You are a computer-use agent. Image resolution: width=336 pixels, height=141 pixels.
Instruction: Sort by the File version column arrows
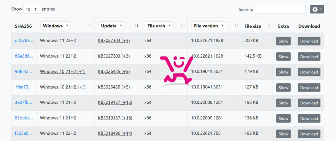(x=236, y=26)
